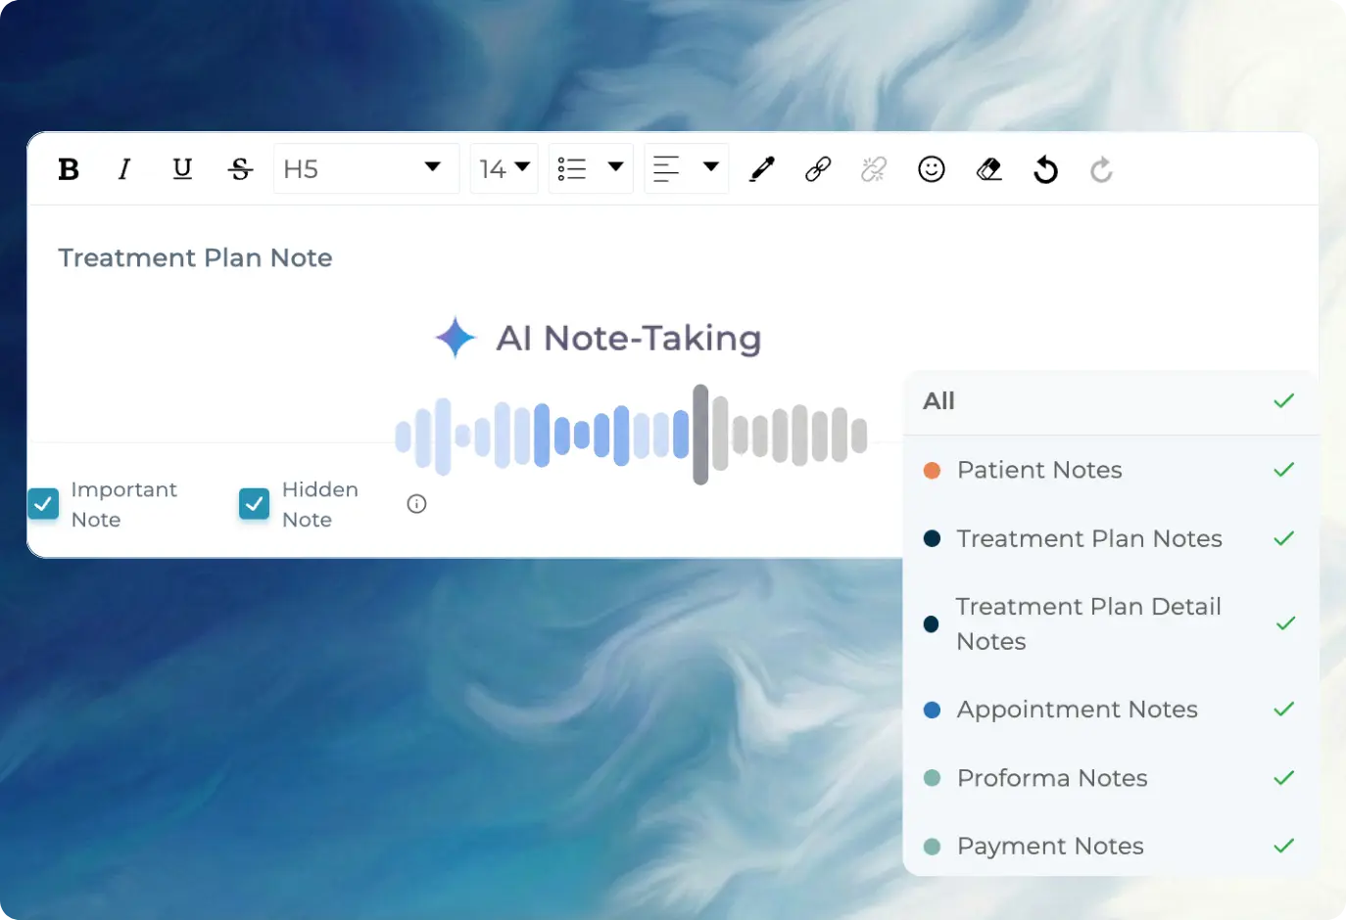Uncheck the Important Note checkbox
Image resolution: width=1346 pixels, height=920 pixels.
coord(42,504)
